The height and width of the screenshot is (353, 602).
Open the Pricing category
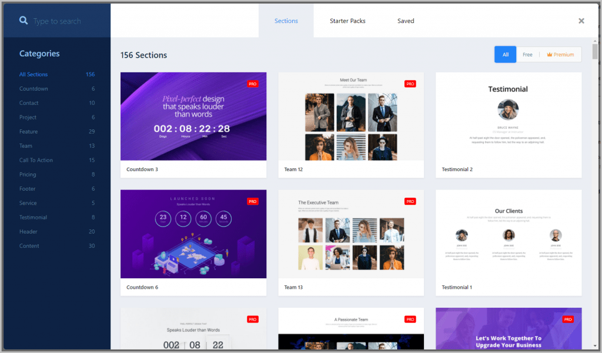57,174
